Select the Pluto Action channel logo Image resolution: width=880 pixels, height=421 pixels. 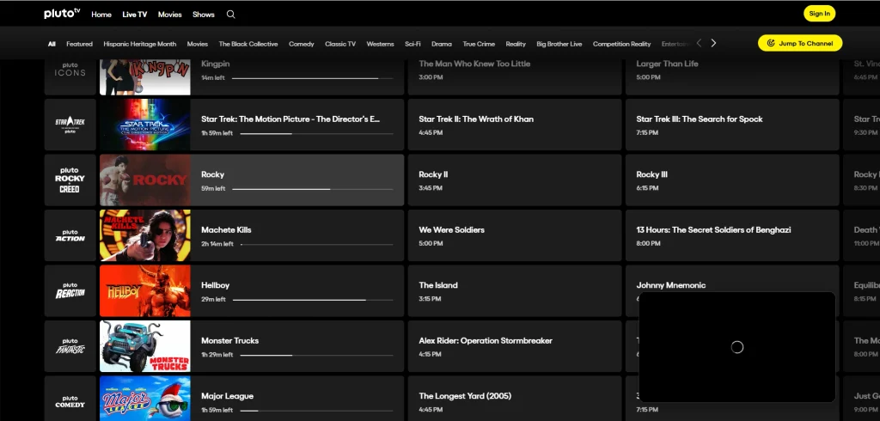[70, 235]
